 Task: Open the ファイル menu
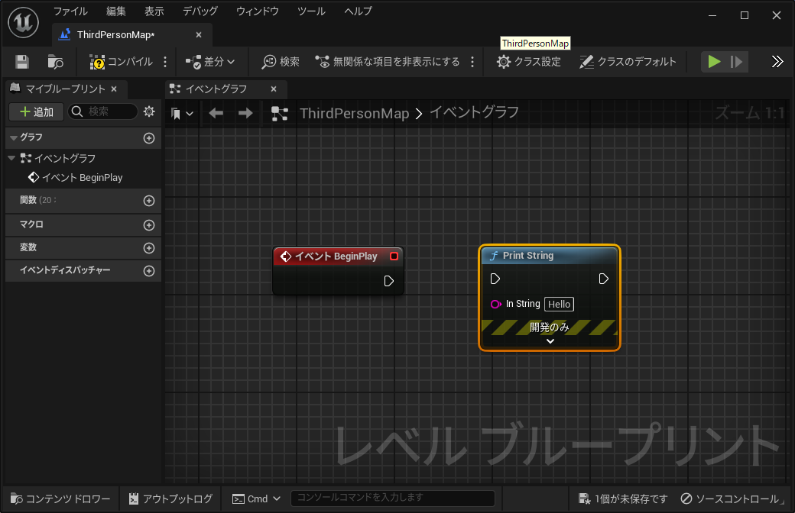point(70,11)
